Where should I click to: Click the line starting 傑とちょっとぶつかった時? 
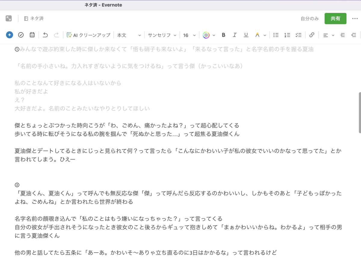click(127, 125)
